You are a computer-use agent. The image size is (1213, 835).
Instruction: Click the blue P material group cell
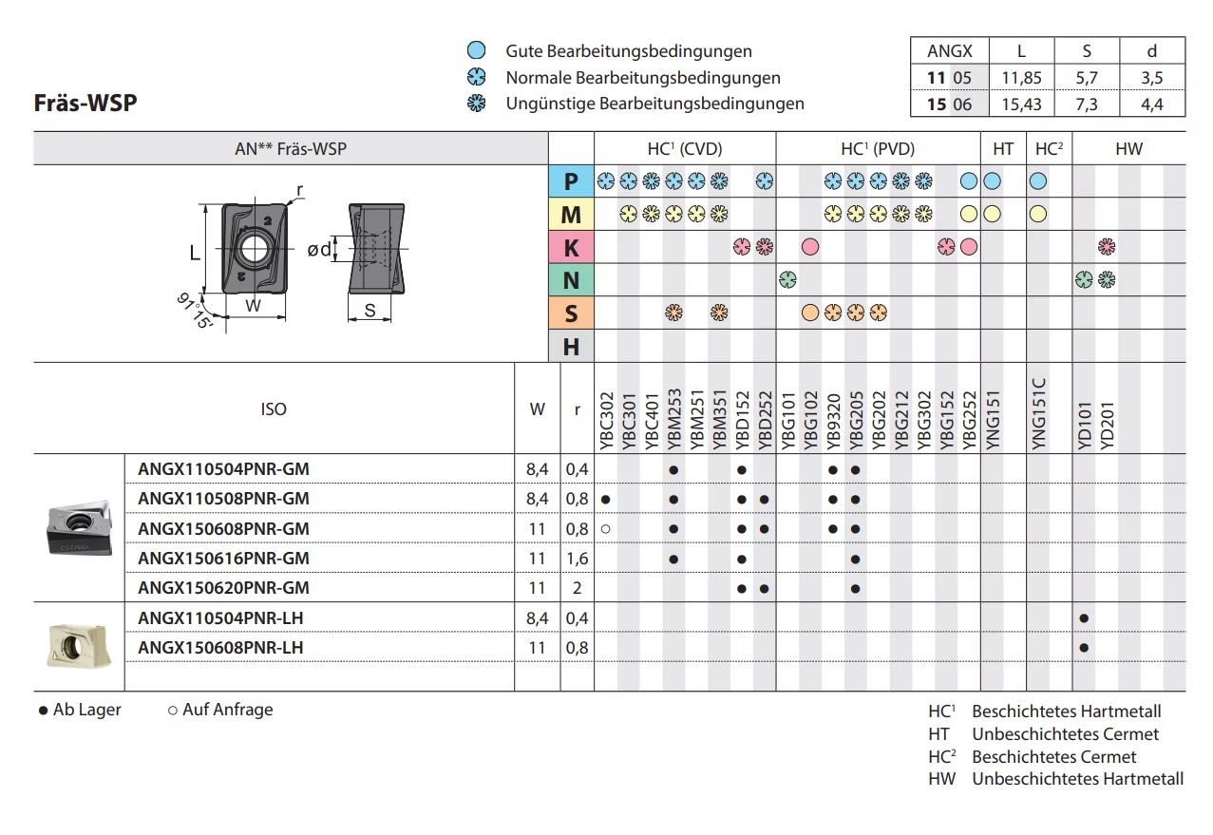coord(571,182)
